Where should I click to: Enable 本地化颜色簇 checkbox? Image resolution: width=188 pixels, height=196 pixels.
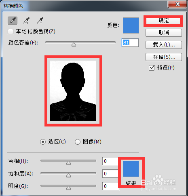11,32
